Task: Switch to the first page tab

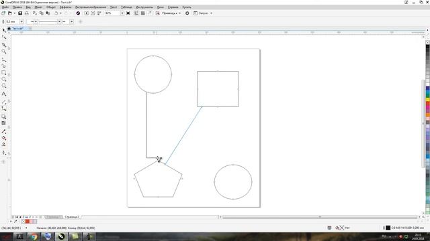Action: pos(54,217)
